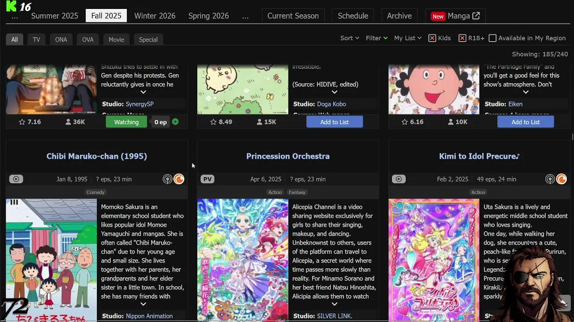Select the Fall 2025 season tab
Screen dimensions: 574x322
[x=106, y=16]
